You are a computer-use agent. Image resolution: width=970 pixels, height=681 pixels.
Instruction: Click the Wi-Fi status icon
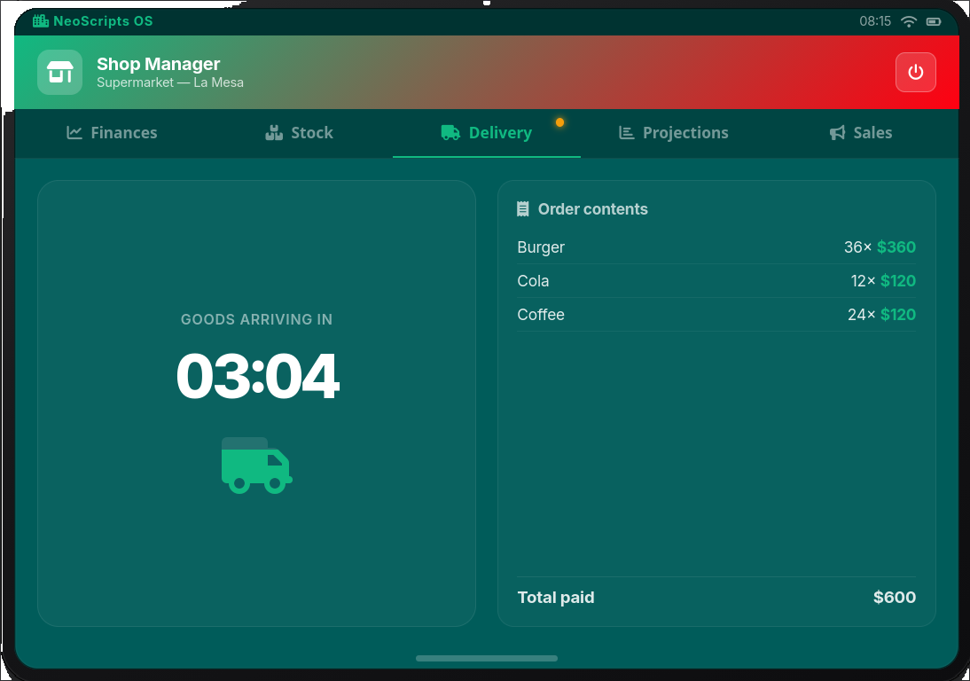pos(908,21)
